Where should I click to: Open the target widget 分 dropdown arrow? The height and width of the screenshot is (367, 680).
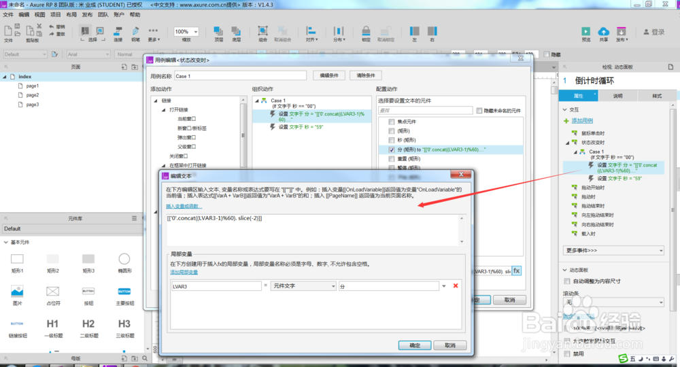pos(443,286)
